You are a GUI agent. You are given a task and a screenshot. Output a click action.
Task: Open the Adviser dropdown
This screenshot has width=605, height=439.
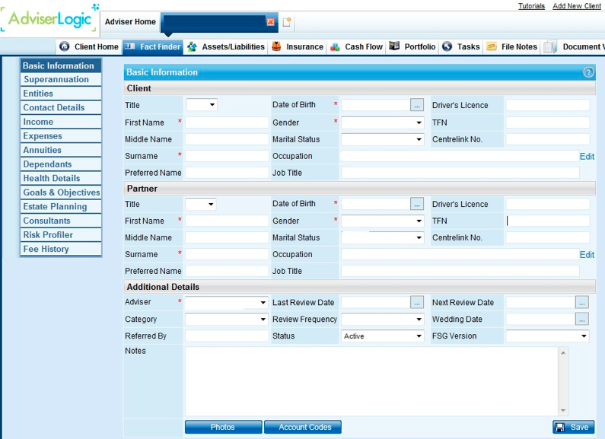(227, 303)
